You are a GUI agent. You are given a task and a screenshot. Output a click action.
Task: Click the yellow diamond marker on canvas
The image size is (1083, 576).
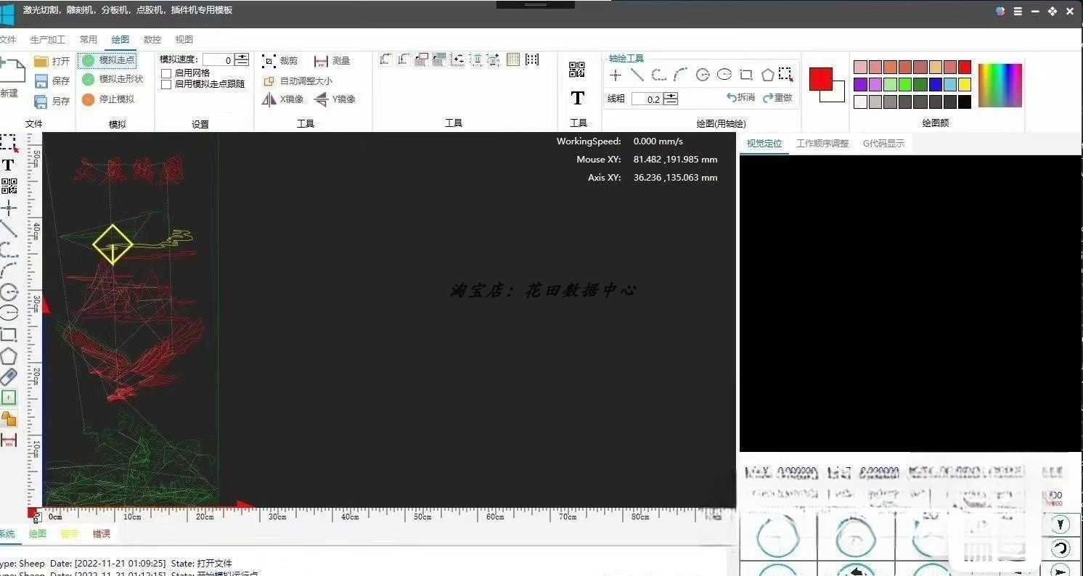pos(113,244)
